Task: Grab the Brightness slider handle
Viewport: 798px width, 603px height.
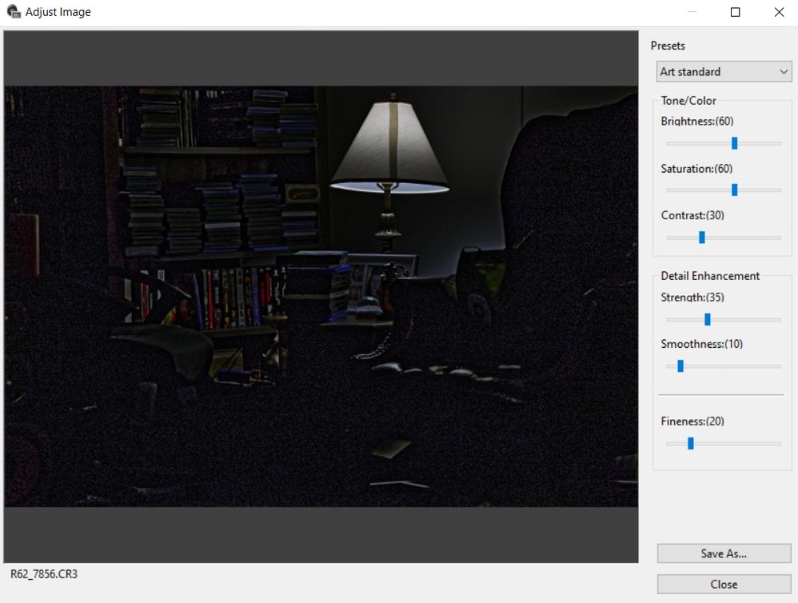Action: pos(734,143)
